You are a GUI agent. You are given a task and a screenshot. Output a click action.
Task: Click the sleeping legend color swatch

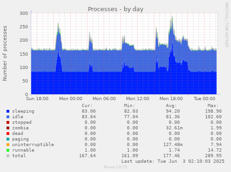pyautogui.click(x=8, y=111)
